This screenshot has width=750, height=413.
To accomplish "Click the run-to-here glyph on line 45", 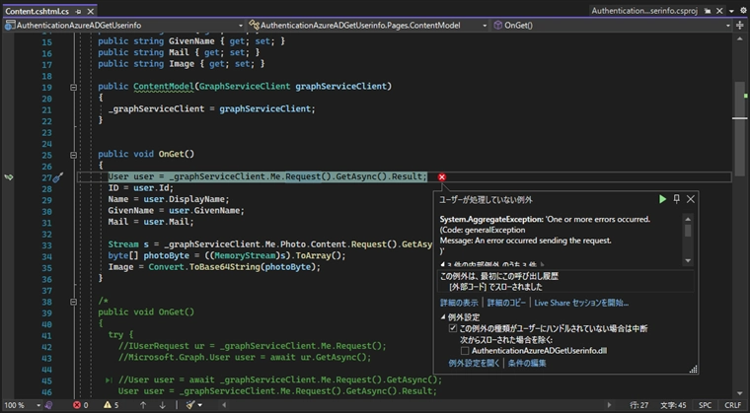I will 109,380.
